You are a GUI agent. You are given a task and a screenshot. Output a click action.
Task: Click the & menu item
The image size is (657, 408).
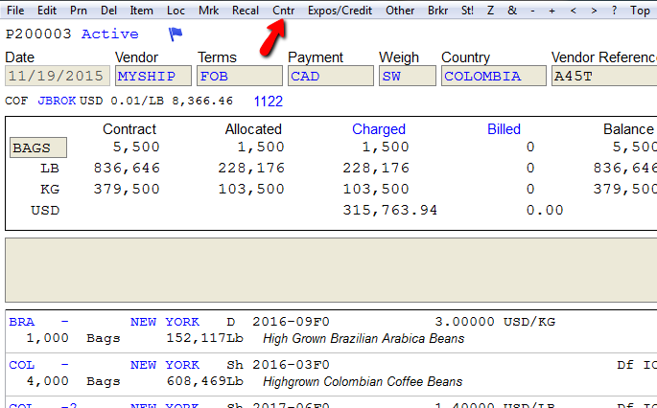(512, 10)
